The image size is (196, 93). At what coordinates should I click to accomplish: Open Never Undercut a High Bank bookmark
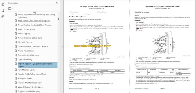[30, 38]
